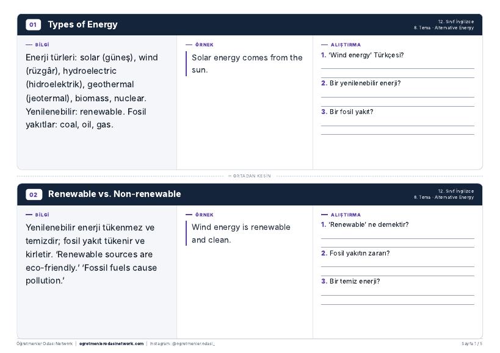Viewport: 500px width, 353px height.
Task: Click the ORTADAN KESİN scissors marker
Action: point(250,176)
